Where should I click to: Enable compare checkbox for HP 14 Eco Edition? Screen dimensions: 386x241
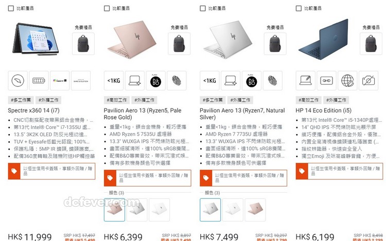coord(299,8)
